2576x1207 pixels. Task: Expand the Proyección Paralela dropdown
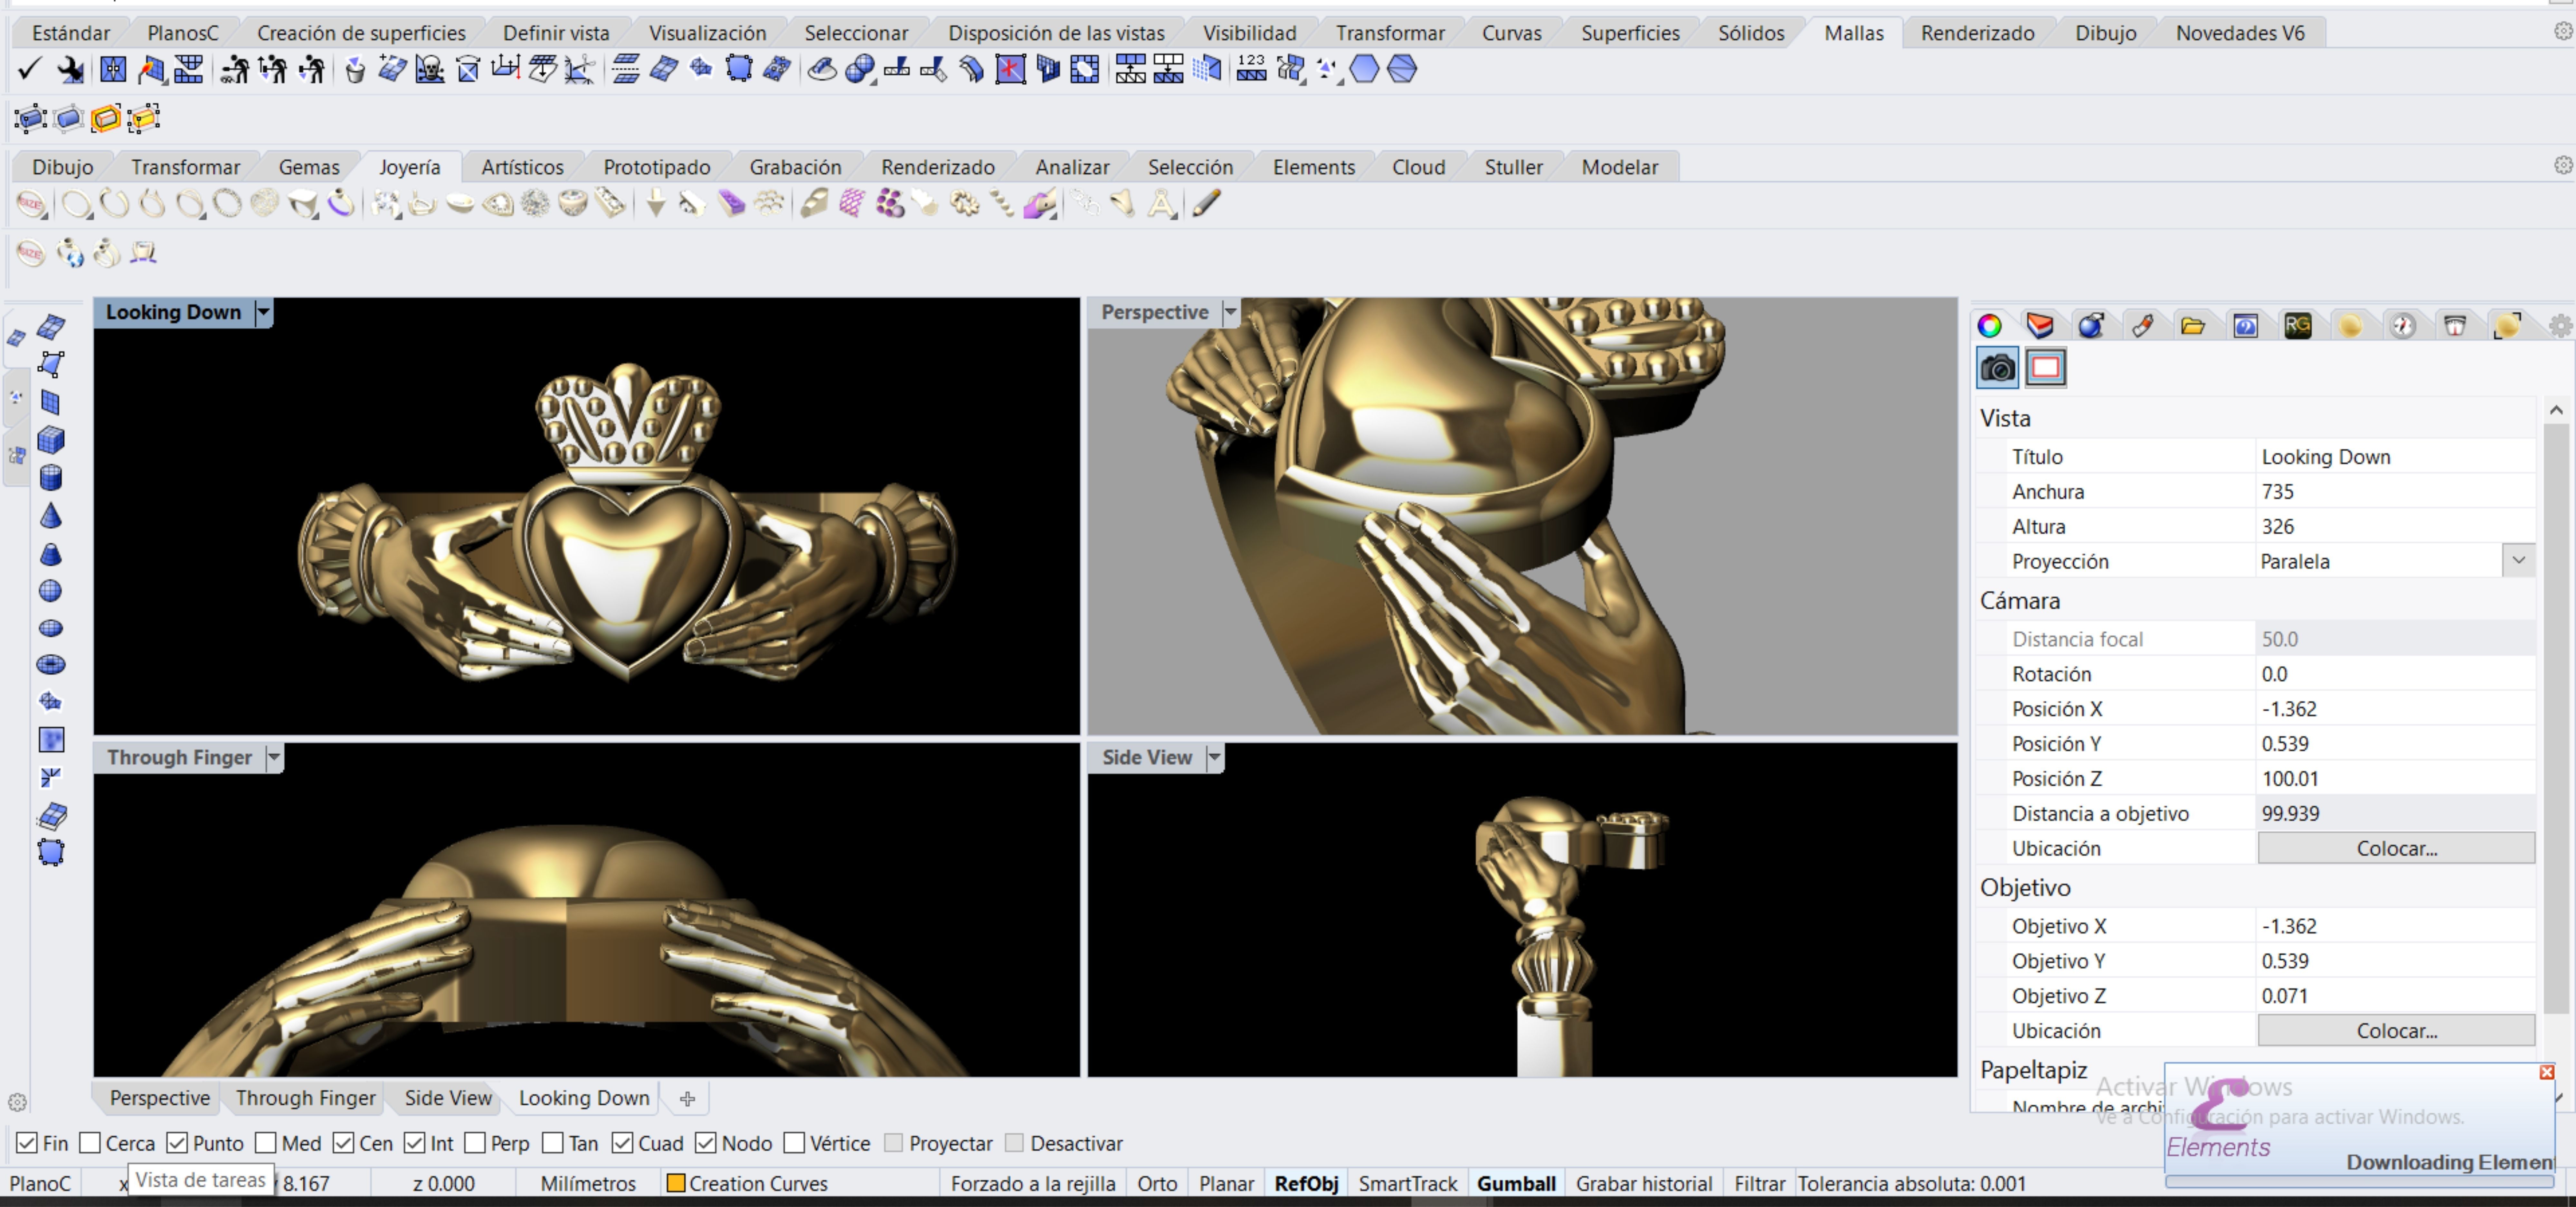click(2518, 561)
